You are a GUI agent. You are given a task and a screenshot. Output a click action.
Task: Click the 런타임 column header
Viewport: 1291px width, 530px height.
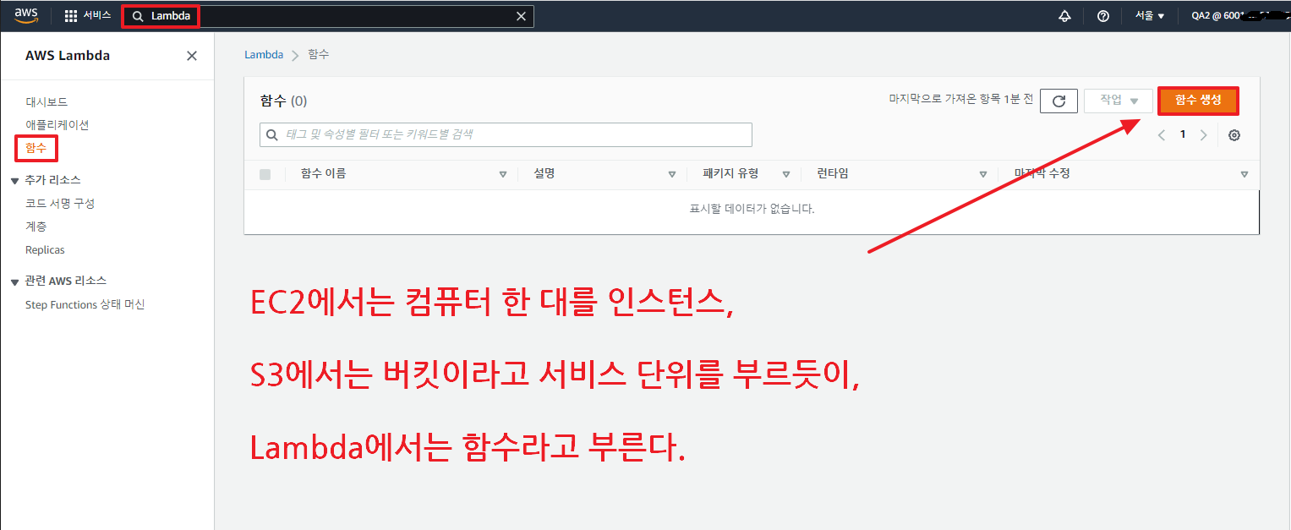pyautogui.click(x=832, y=173)
